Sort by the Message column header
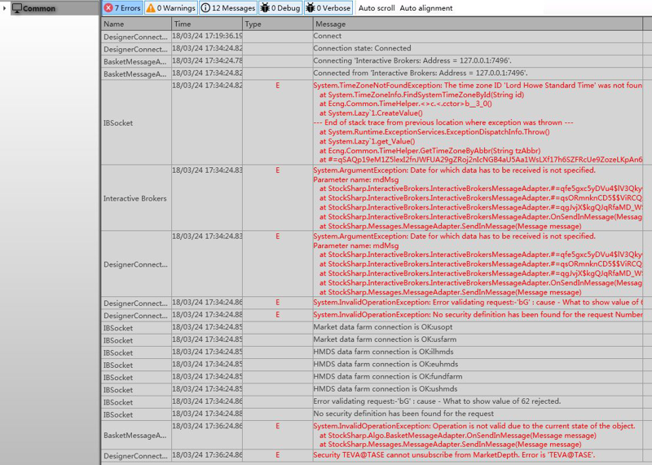Screen dimensions: 652x465 click(x=331, y=24)
